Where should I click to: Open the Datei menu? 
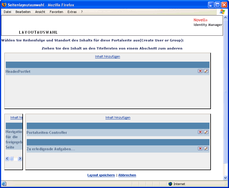(7, 12)
